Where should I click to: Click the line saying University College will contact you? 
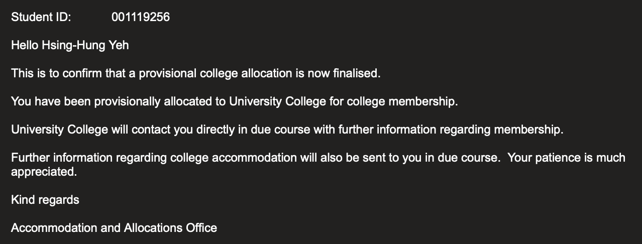(287, 130)
